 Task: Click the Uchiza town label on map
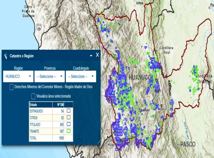tap(139, 4)
